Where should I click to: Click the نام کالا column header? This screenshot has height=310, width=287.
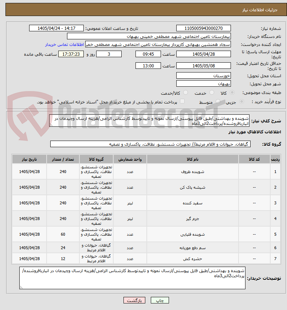(x=193, y=159)
